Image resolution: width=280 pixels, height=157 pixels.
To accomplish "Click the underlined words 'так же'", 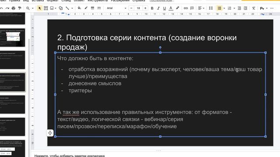I will point(71,112).
